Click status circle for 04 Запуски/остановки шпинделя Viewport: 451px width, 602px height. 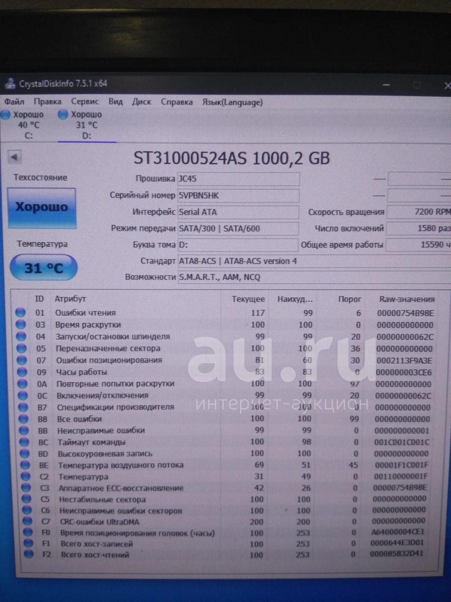pos(21,336)
